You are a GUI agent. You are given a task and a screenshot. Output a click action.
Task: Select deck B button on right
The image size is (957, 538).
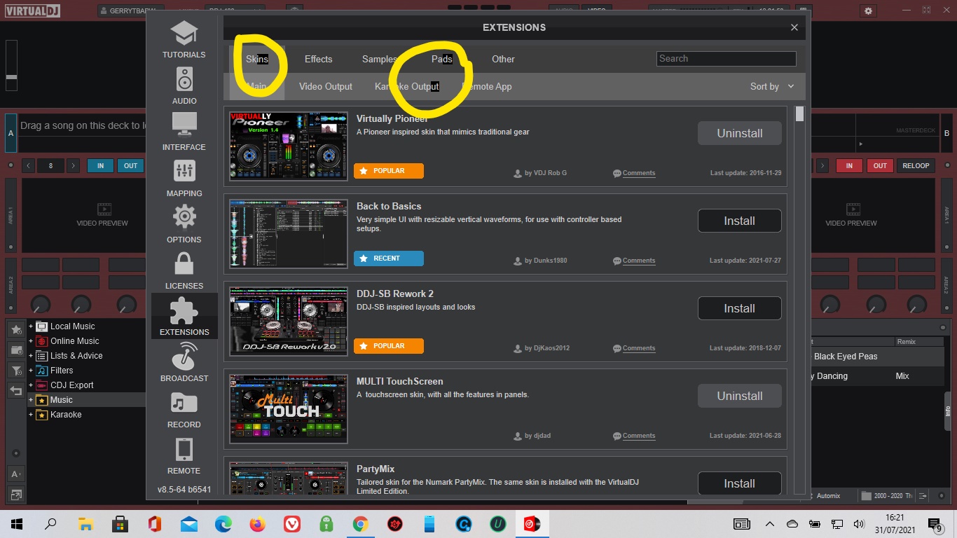pos(946,133)
